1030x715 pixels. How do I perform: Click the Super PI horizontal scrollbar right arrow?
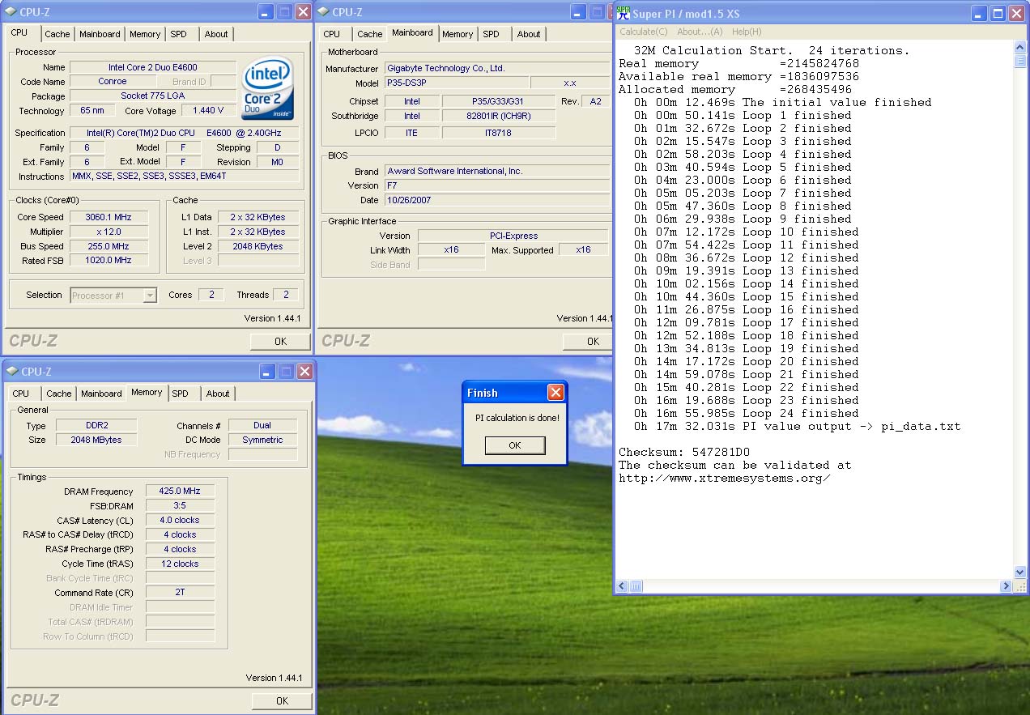point(1007,586)
